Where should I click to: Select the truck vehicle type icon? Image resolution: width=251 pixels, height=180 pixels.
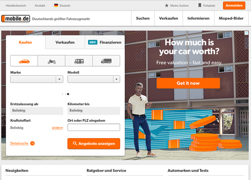106,61
